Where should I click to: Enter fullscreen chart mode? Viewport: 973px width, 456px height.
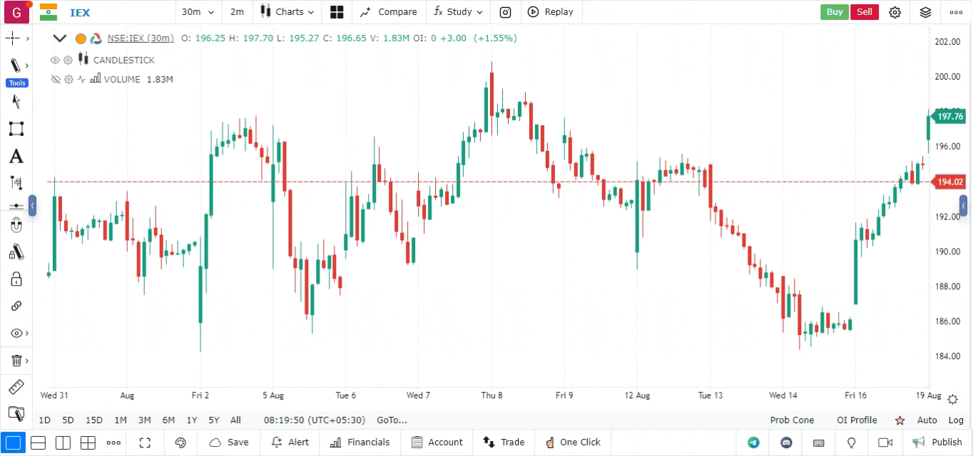tap(145, 442)
